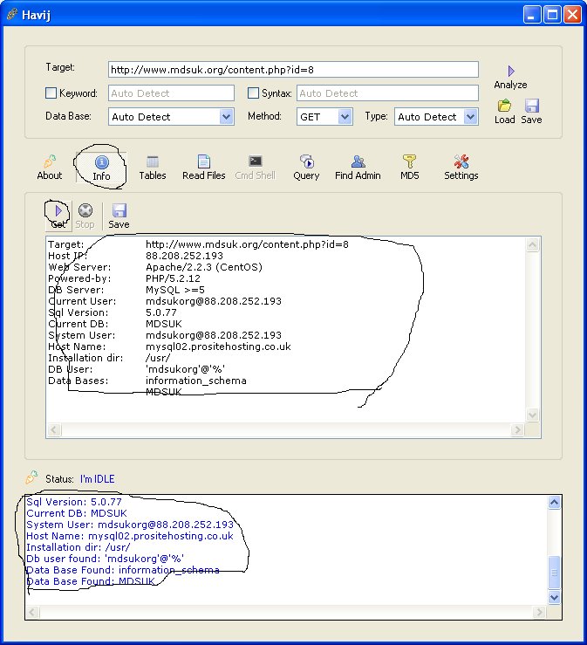Image resolution: width=587 pixels, height=645 pixels.
Task: Click into the Target URL field
Action: (x=293, y=70)
